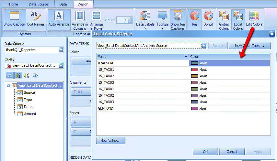Viewport: 277px width, 161px height.
Task: Click the disabled Delete button
Action: (x=218, y=46)
